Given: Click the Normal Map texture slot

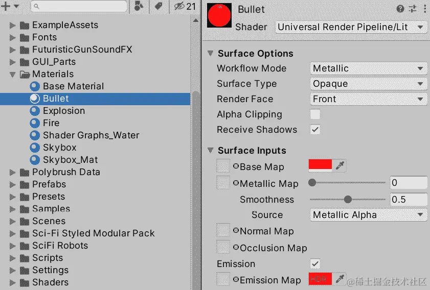Looking at the screenshot, I should coord(223,230).
